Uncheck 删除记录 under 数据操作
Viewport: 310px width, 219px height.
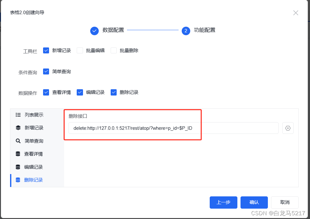coord(113,92)
